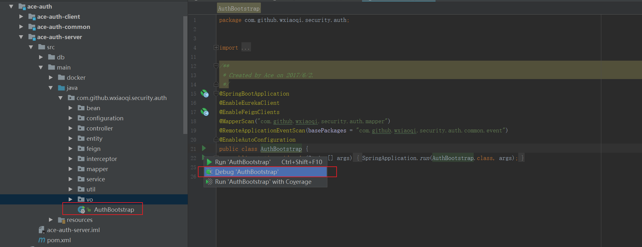This screenshot has width=642, height=247.
Task: Click the project tree vertical scrollbar
Action: 185,75
